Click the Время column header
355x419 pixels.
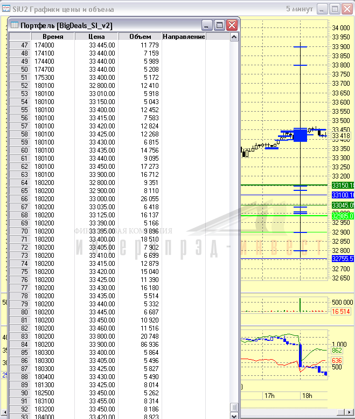[53, 37]
